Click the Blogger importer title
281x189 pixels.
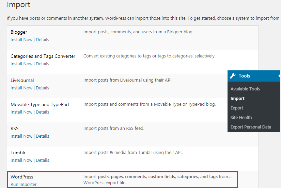click(x=19, y=32)
